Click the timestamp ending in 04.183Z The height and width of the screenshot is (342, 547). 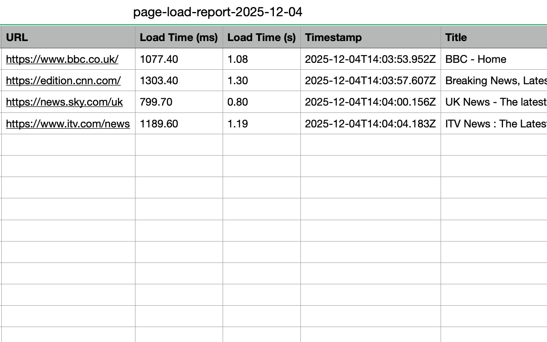(370, 124)
